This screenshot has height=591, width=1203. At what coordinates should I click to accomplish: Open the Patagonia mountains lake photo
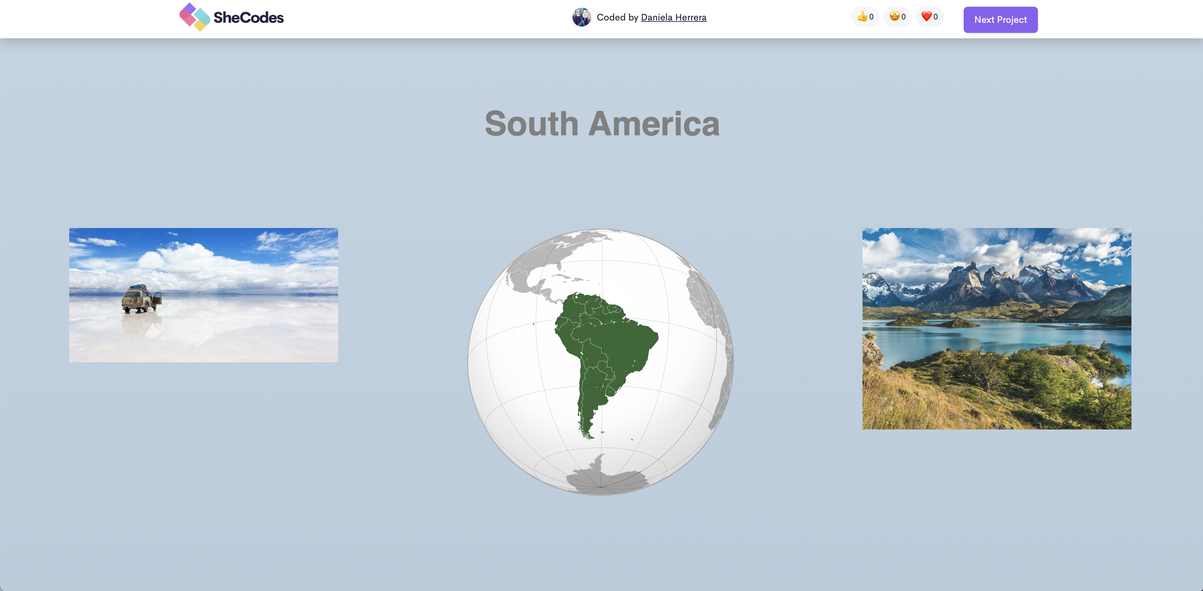997,329
